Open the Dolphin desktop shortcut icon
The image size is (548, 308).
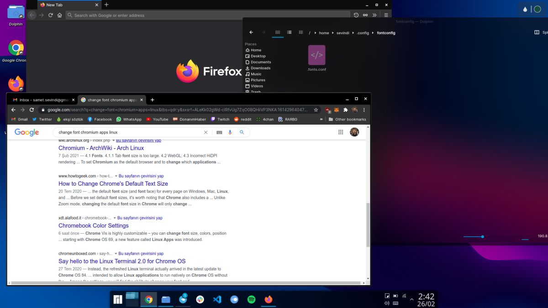pos(16,12)
